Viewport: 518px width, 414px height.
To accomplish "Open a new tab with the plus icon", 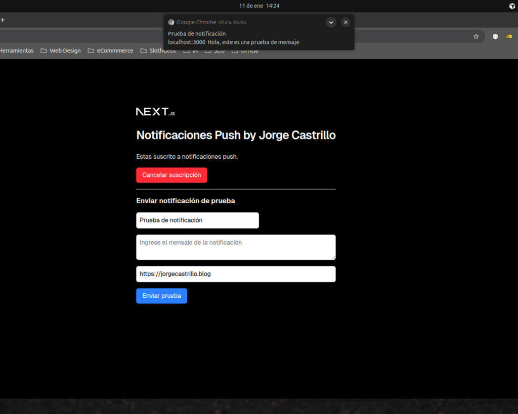I will (x=3, y=20).
